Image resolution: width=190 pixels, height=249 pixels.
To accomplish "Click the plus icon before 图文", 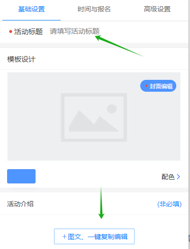I will [x=64, y=237].
